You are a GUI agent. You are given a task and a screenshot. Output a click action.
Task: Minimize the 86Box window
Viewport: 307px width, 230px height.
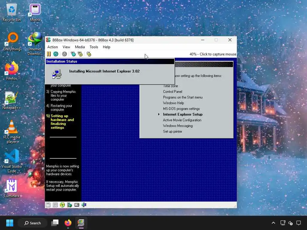[x=203, y=40]
